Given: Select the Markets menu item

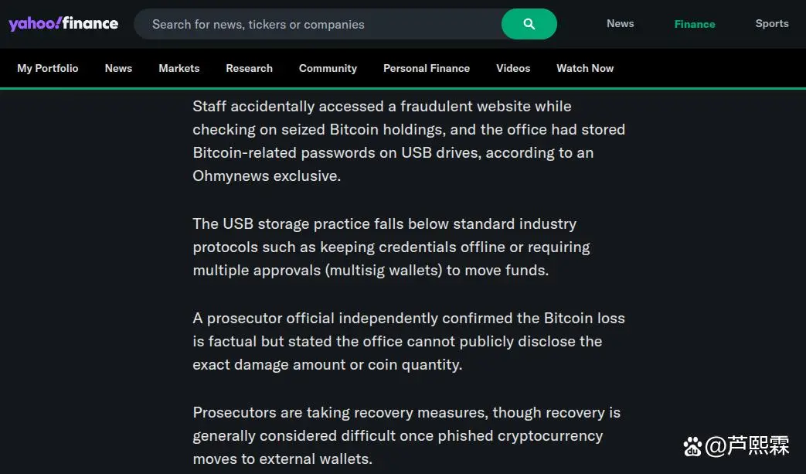Looking at the screenshot, I should pyautogui.click(x=179, y=68).
